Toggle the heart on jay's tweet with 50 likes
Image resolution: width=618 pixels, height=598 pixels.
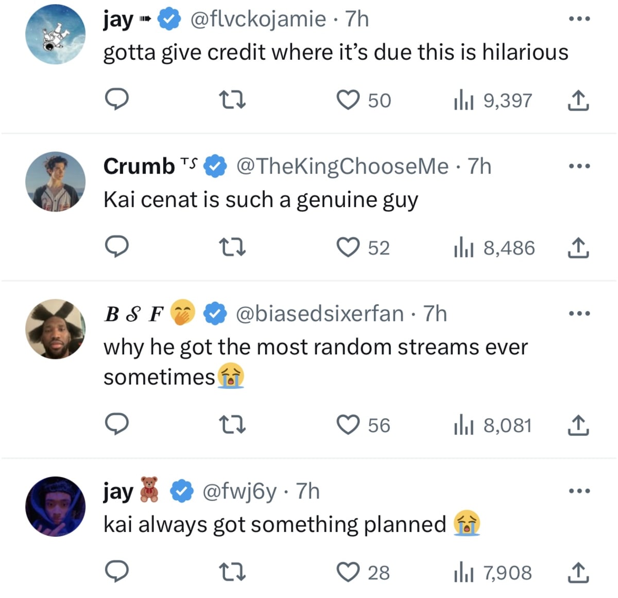click(x=349, y=100)
